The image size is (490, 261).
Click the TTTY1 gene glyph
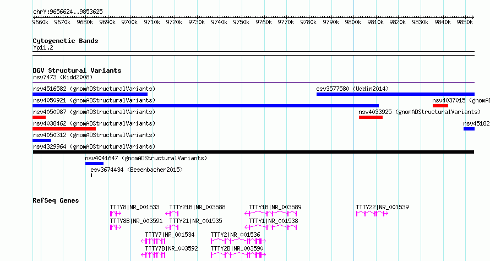point(271,227)
